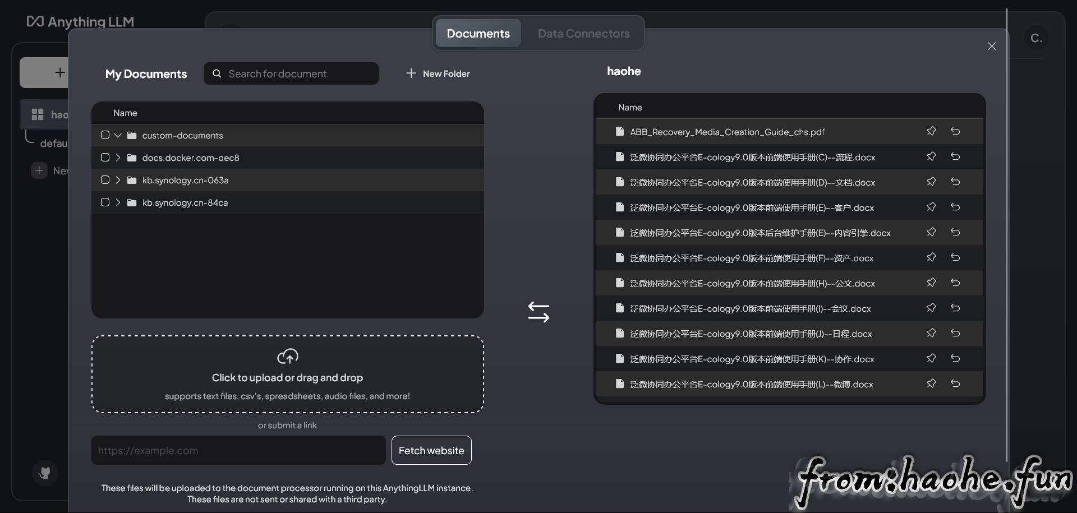1077x513 pixels.
Task: Pin the 手册(L)--微博.docx document
Action: click(x=931, y=383)
